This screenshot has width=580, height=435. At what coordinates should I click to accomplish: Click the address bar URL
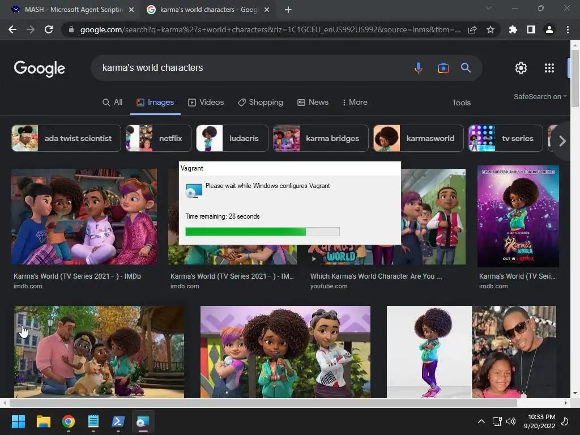[270, 29]
